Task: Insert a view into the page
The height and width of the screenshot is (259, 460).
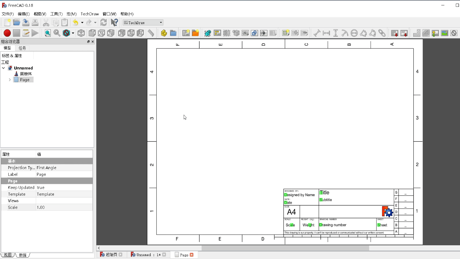Action: [x=208, y=33]
